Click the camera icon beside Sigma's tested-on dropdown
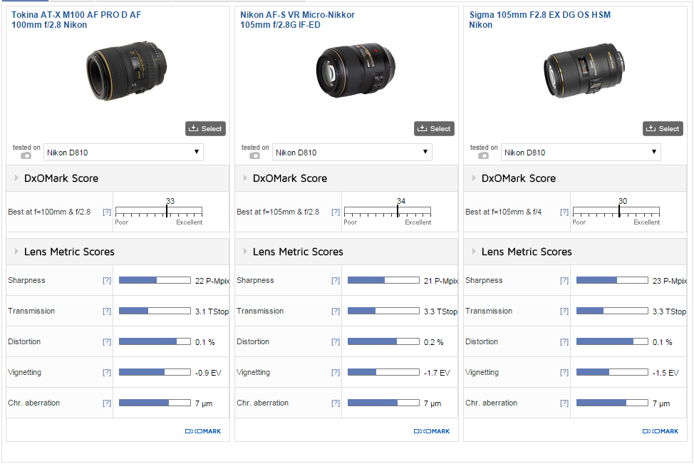The height and width of the screenshot is (464, 694). coord(483,155)
